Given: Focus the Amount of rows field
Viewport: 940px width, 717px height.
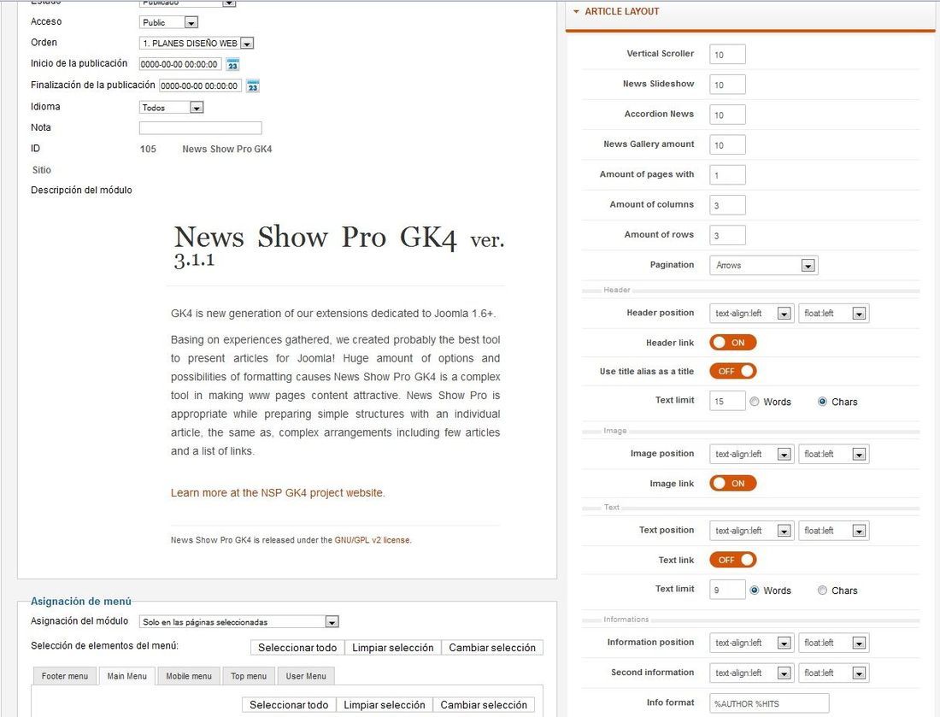Looking at the screenshot, I should tap(727, 235).
